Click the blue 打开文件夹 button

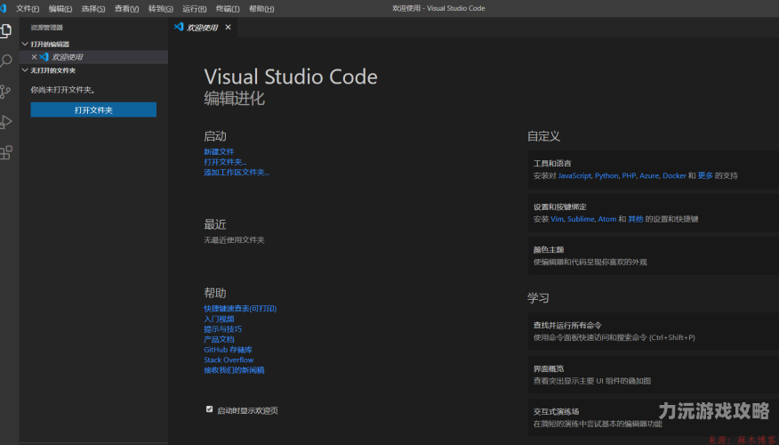coord(93,109)
